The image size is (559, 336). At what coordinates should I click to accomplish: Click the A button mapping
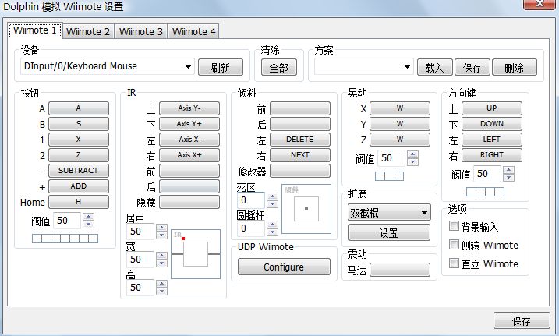pyautogui.click(x=79, y=108)
